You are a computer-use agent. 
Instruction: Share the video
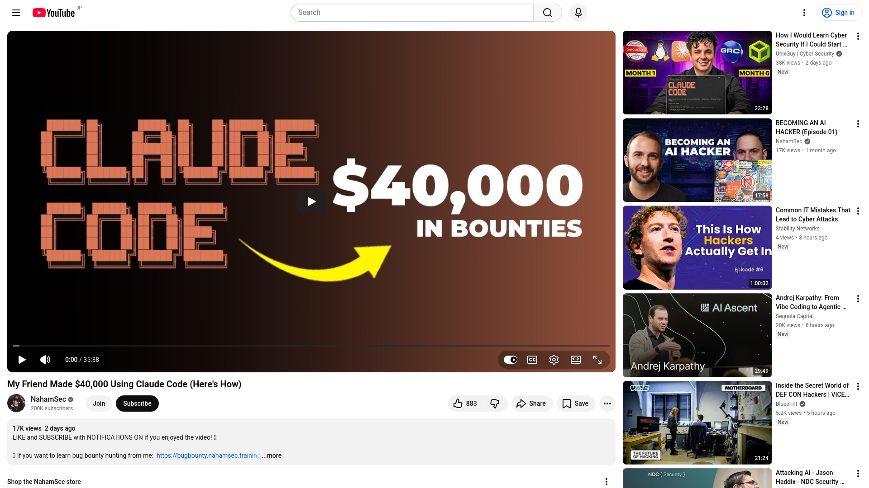532,404
